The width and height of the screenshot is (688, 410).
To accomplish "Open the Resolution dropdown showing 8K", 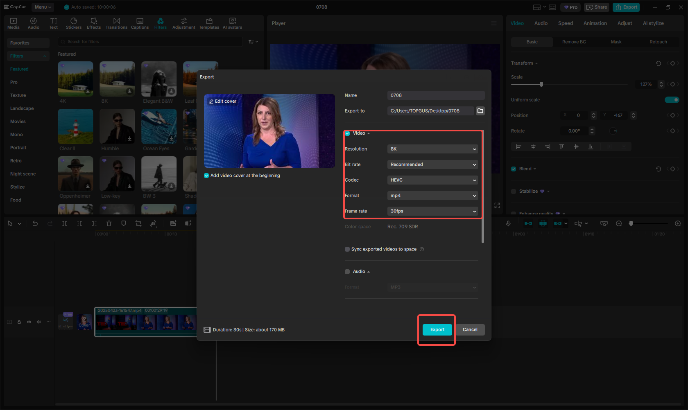I will pyautogui.click(x=432, y=149).
